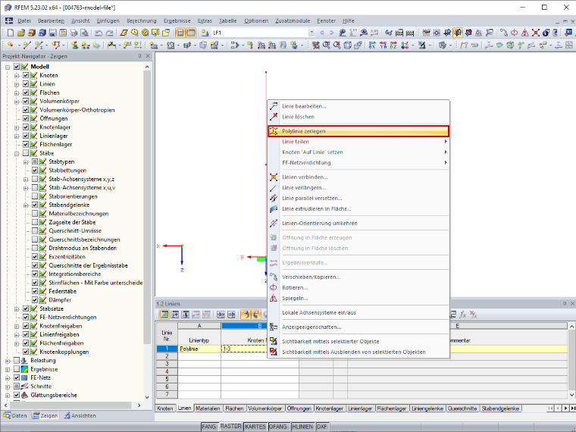Image resolution: width=576 pixels, height=432 pixels.
Task: Open file with the folder icon
Action: [x=21, y=33]
